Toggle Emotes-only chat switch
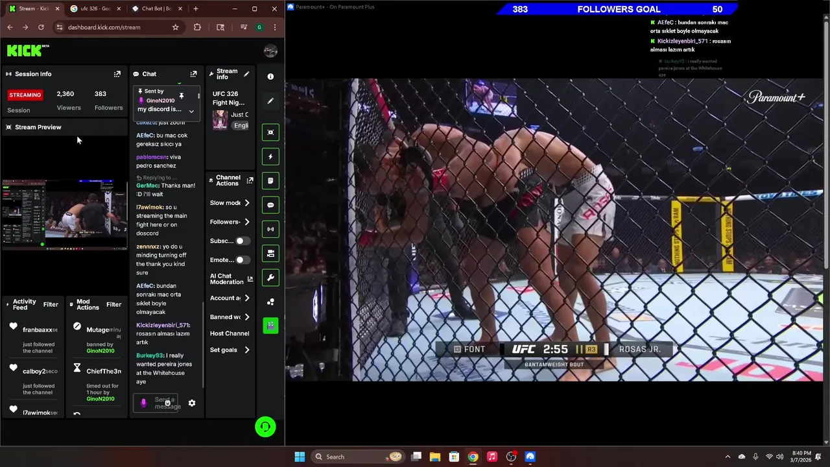Screen dimensions: 830x467 (243, 260)
